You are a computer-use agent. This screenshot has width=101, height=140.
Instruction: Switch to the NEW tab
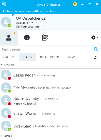click(71, 57)
